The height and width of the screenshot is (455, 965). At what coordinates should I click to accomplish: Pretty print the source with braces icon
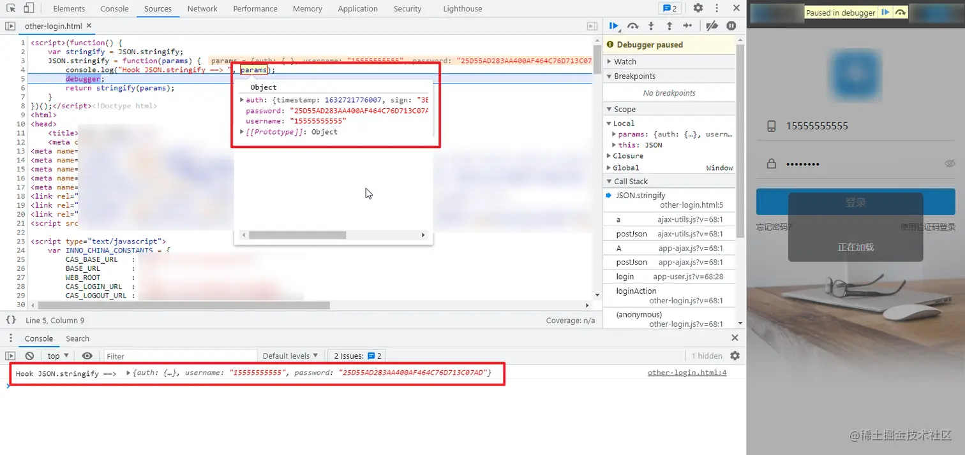pyautogui.click(x=11, y=321)
